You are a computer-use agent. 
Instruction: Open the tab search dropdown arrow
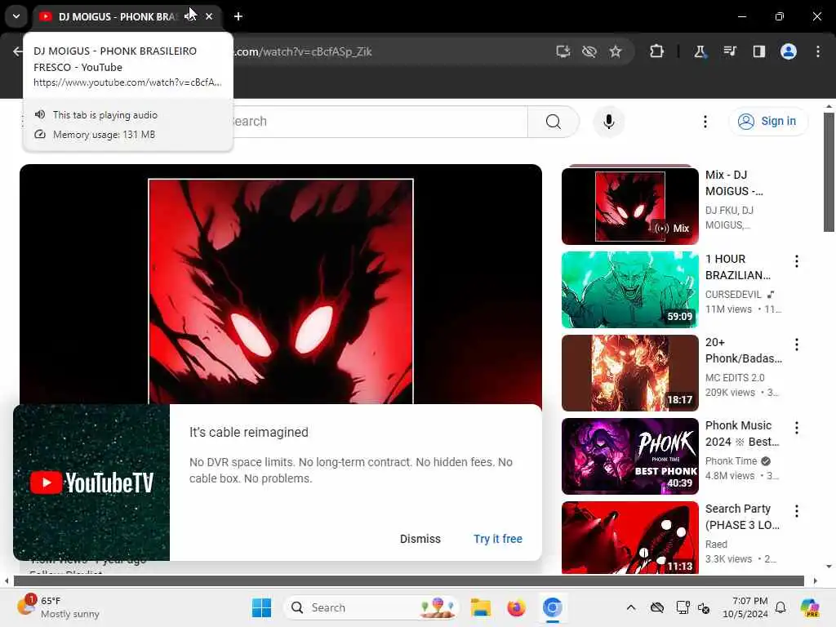tap(16, 16)
